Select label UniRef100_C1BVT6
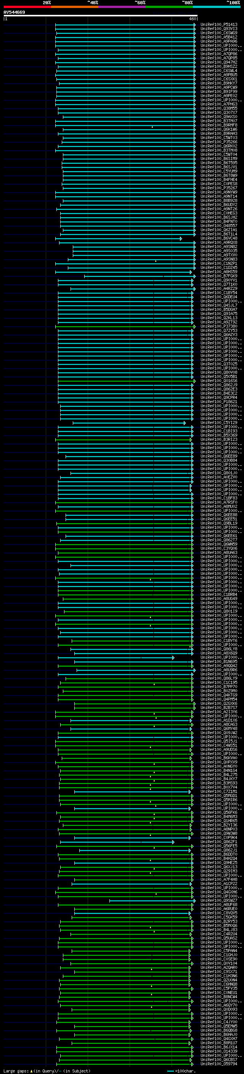The height and width of the screenshot is (1074, 244). 219,641
